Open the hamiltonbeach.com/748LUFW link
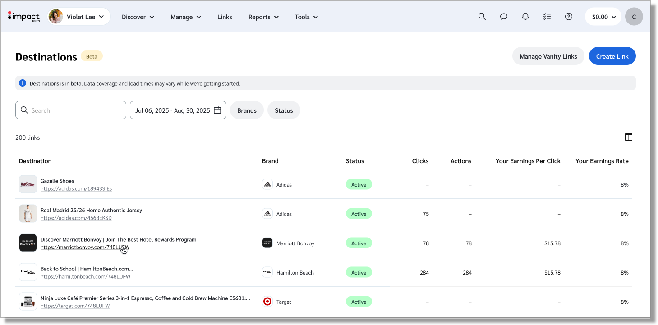Screen dimensions: 658x325 point(85,277)
